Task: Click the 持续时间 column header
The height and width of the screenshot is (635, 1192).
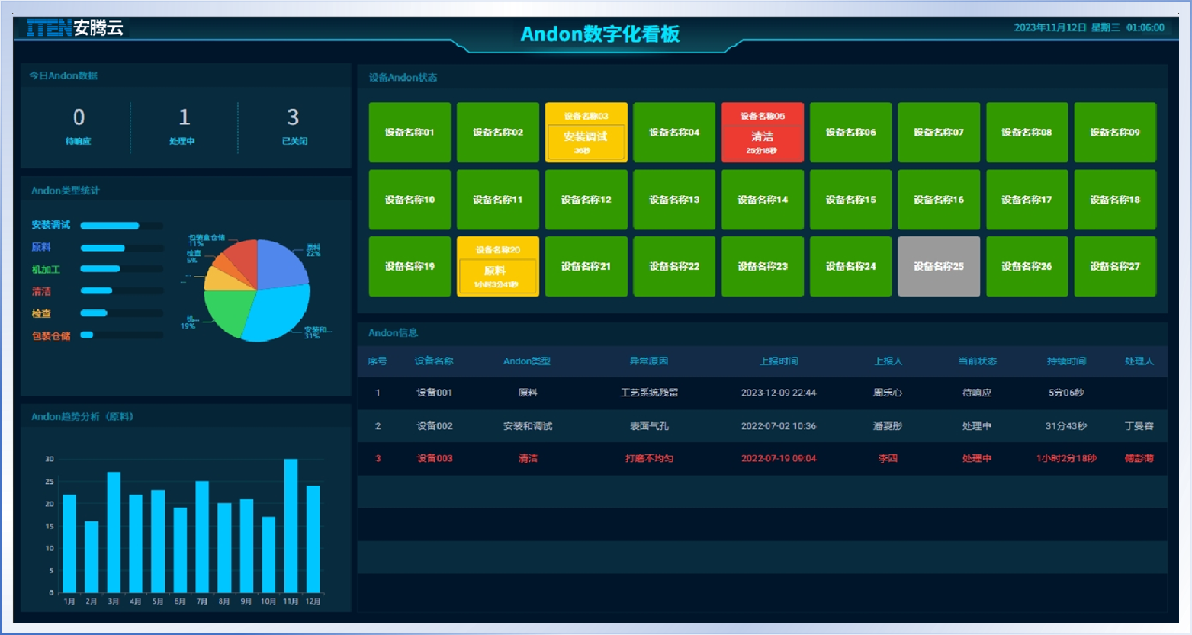Action: pyautogui.click(x=1065, y=361)
